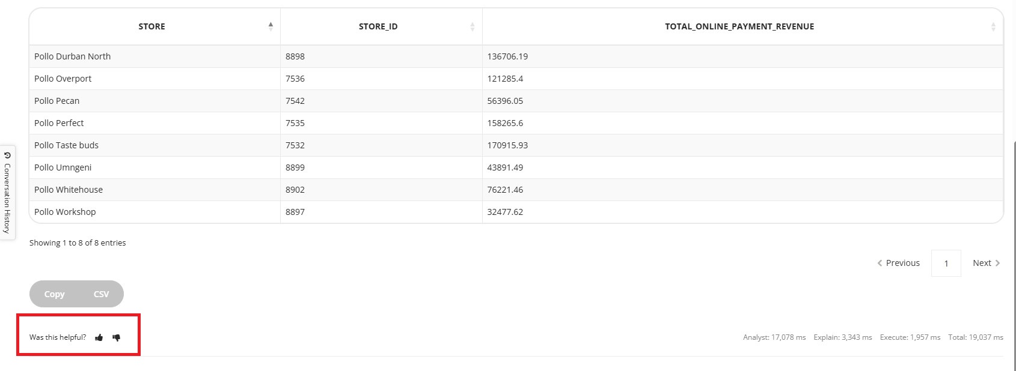
Task: Click the Pollo Taste buds store cell
Action: click(66, 145)
